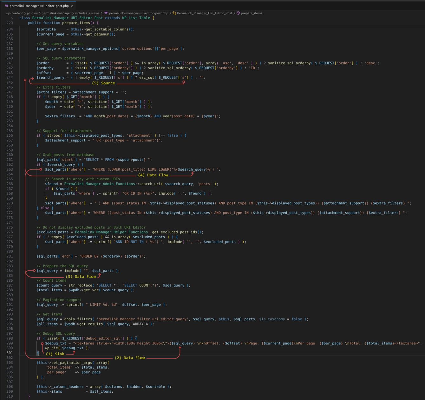
Task: Expand the plugins breadcrumb segment
Action: 32,13
